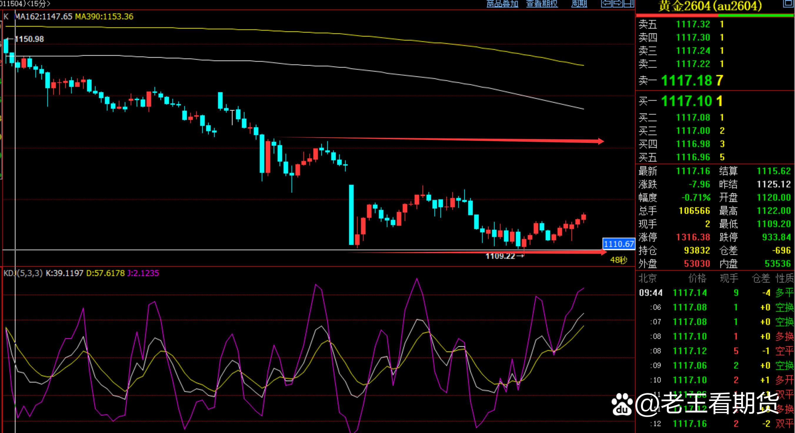Image resolution: width=795 pixels, height=433 pixels.
Task: Click the red-green buy/sell ratio bar
Action: (x=715, y=15)
